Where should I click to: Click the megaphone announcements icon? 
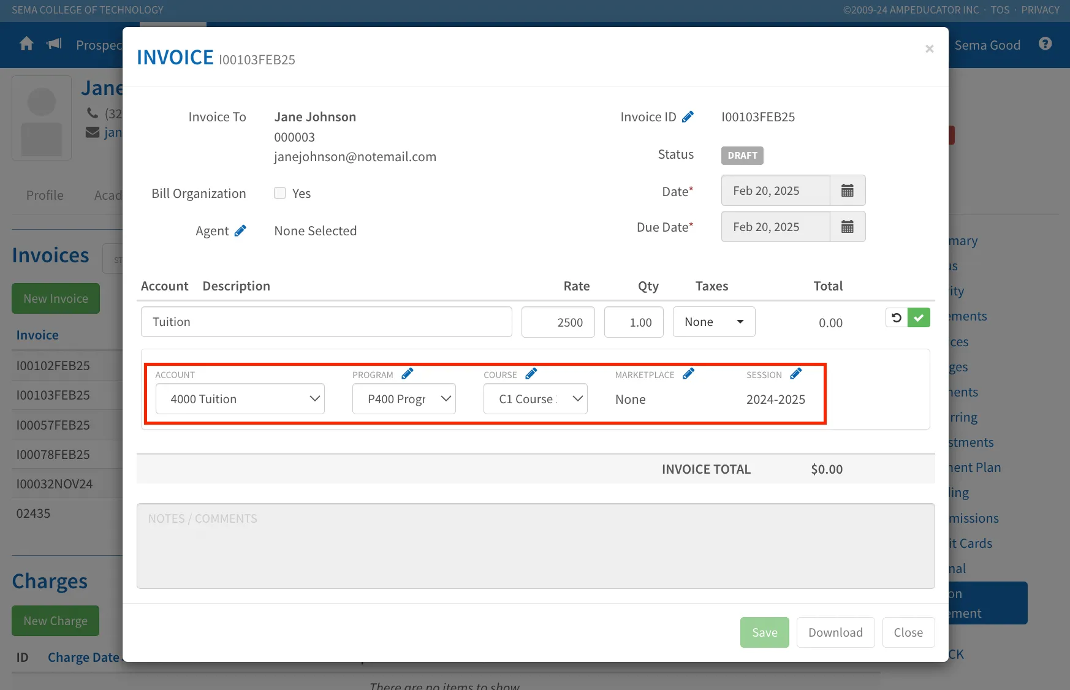point(55,44)
